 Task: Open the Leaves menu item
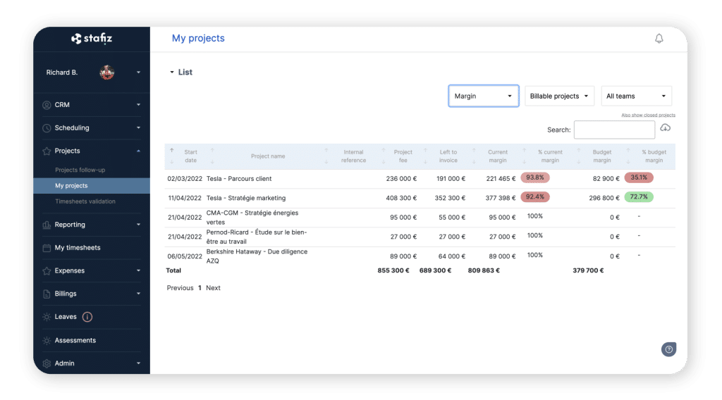(x=66, y=317)
